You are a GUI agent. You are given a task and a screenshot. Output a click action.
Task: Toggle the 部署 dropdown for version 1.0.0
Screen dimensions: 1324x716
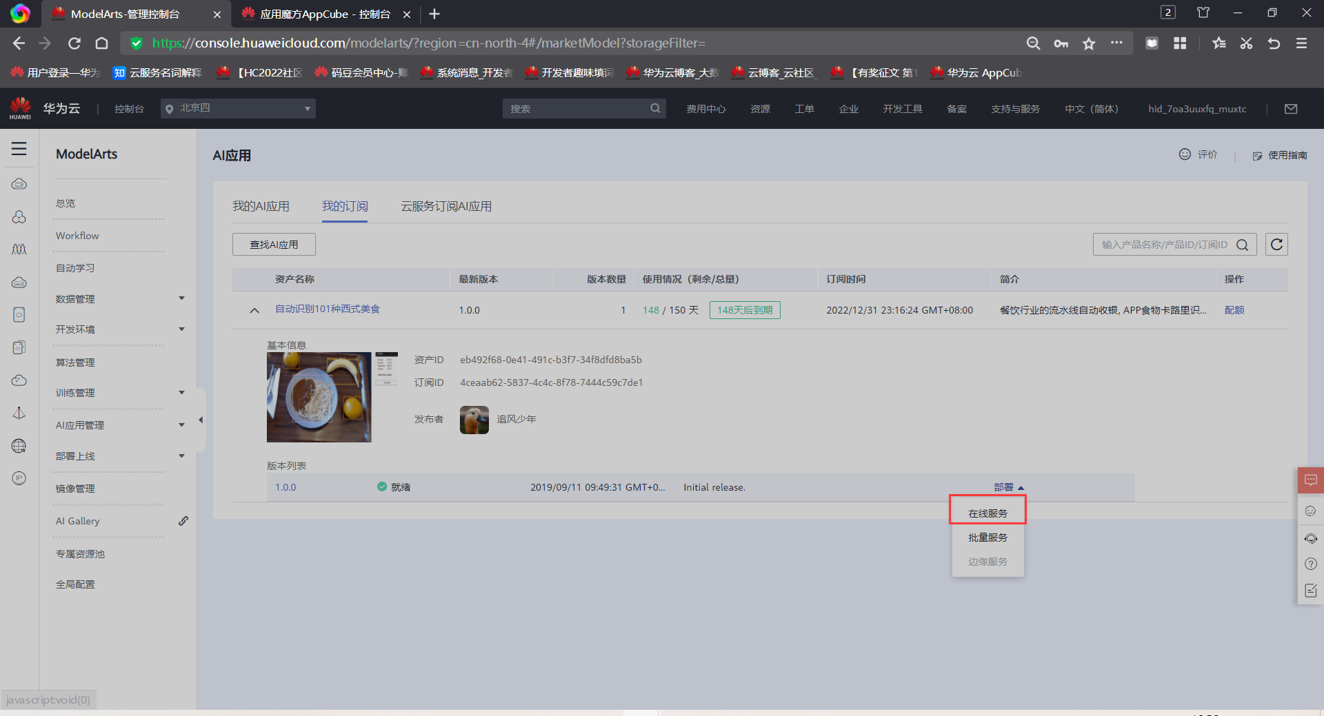[x=1009, y=487]
